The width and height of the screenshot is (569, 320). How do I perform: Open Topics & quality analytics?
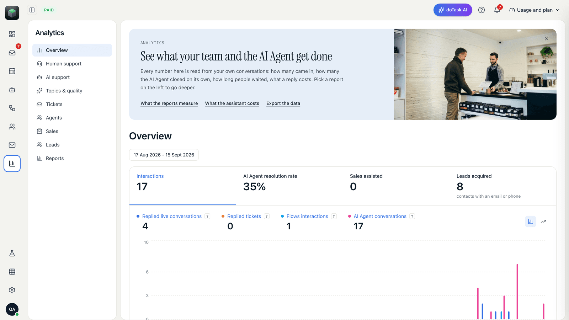72,91
